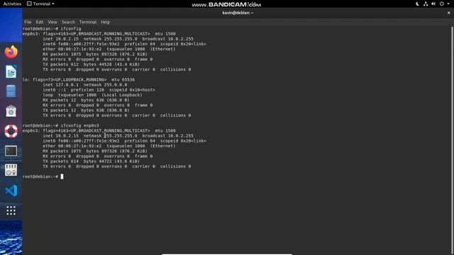Open the Terminal app menu dropdown
The width and height of the screenshot is (454, 255).
click(40, 4)
